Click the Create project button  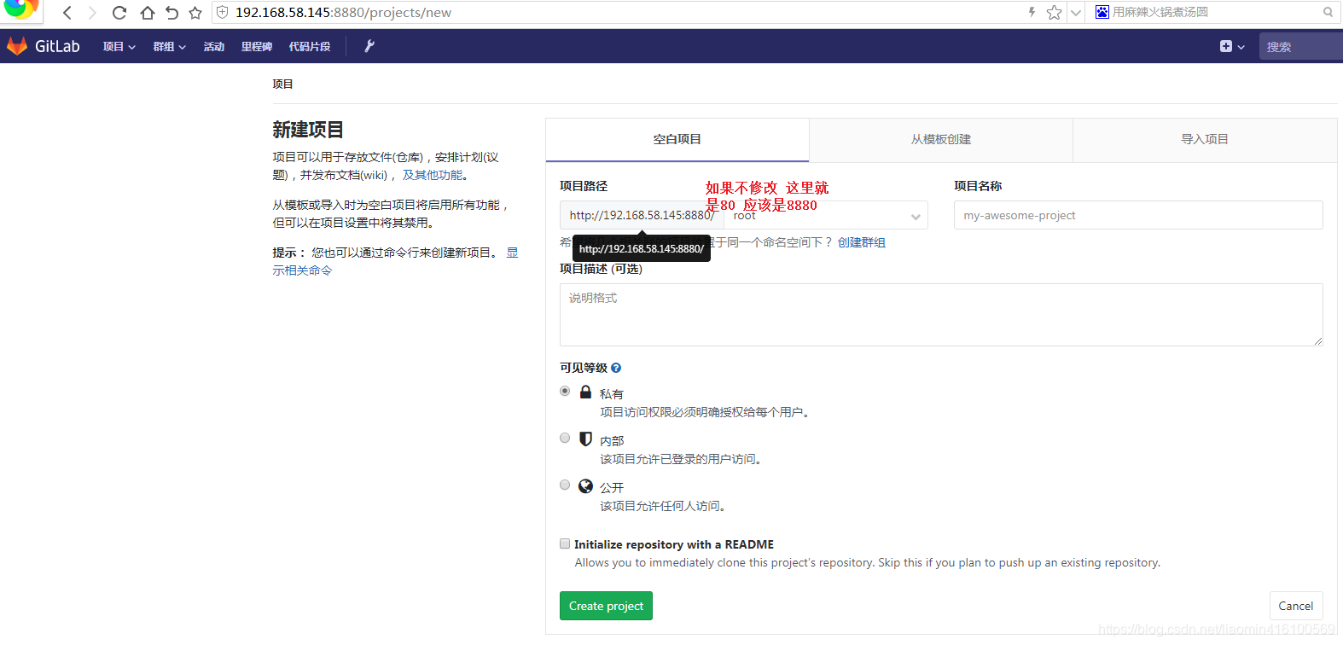coord(606,606)
